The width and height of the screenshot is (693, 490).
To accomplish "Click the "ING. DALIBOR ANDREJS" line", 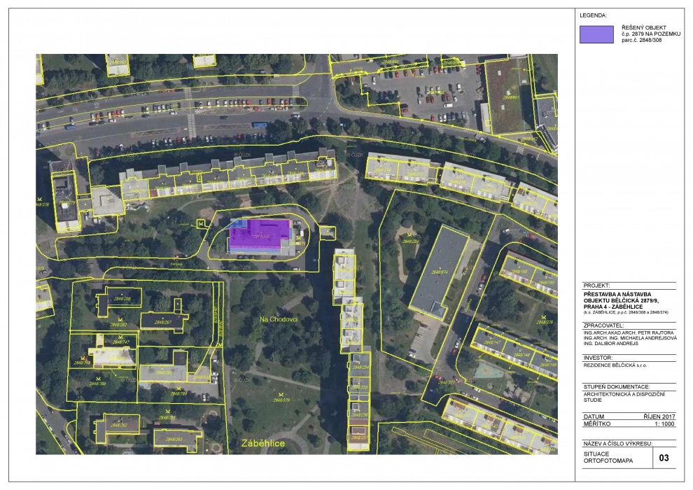I will point(611,343).
